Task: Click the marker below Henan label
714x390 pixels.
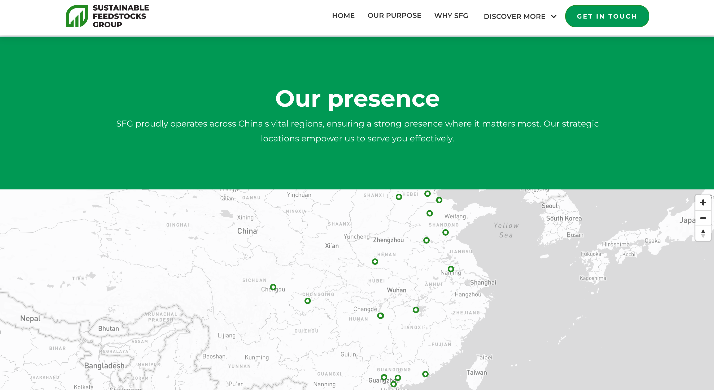Action: pos(375,261)
